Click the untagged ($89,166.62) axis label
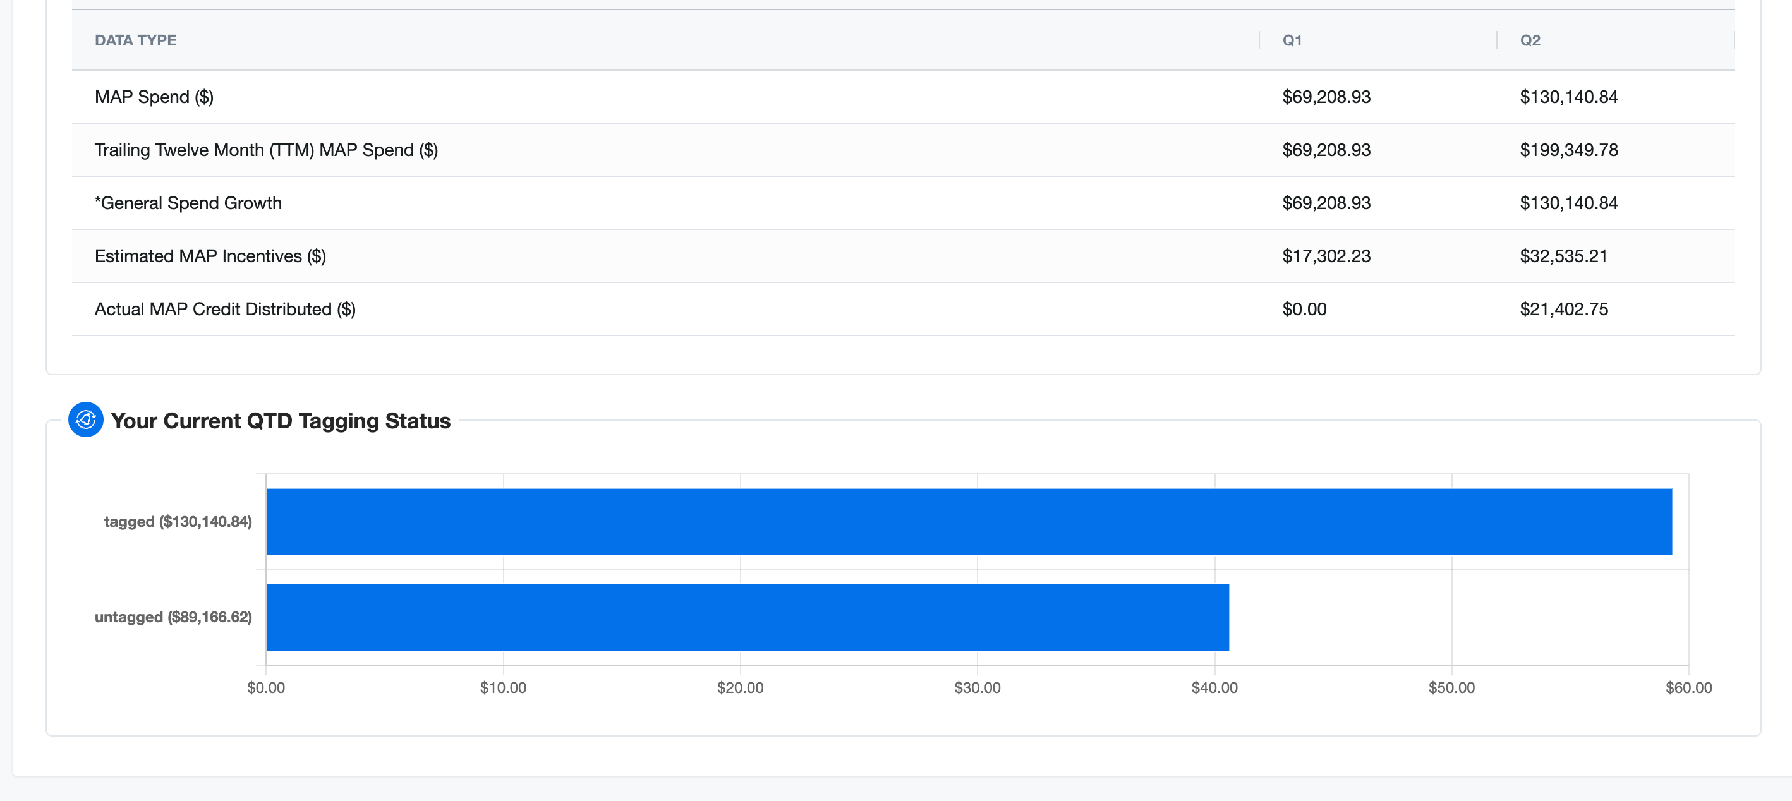The width and height of the screenshot is (1792, 801). coord(173,617)
